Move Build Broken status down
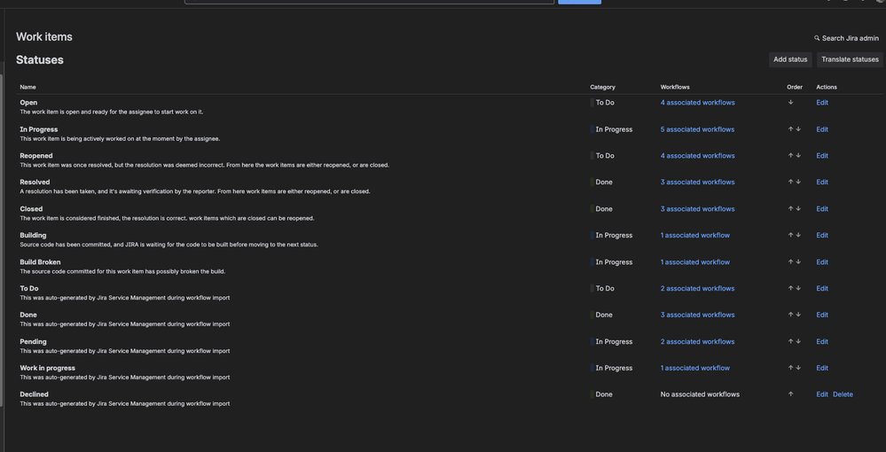This screenshot has width=886, height=452. (x=798, y=261)
